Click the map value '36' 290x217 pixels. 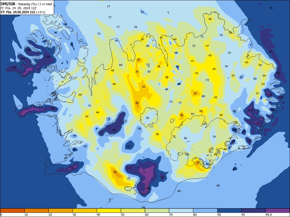click(x=159, y=67)
